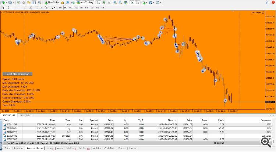Open the notification icon with red badge
This screenshot has width=276, height=152.
click(273, 2)
